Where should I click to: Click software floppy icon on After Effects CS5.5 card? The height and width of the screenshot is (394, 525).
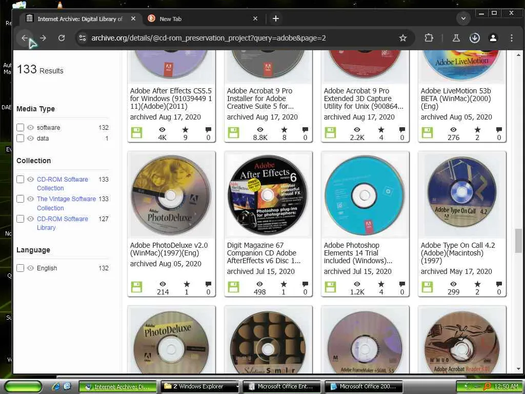click(136, 133)
